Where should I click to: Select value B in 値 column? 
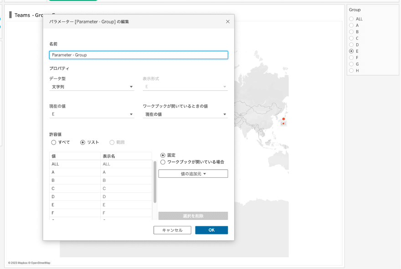click(75, 180)
